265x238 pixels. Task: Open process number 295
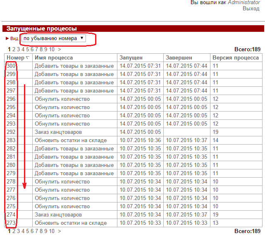click(x=11, y=107)
